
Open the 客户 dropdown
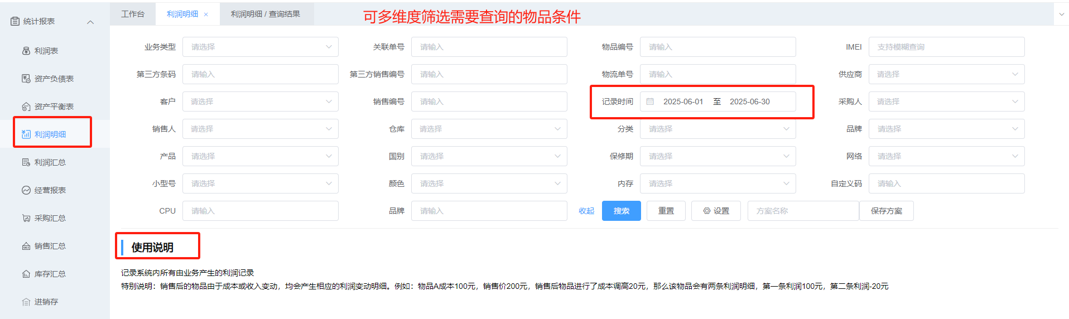click(261, 101)
